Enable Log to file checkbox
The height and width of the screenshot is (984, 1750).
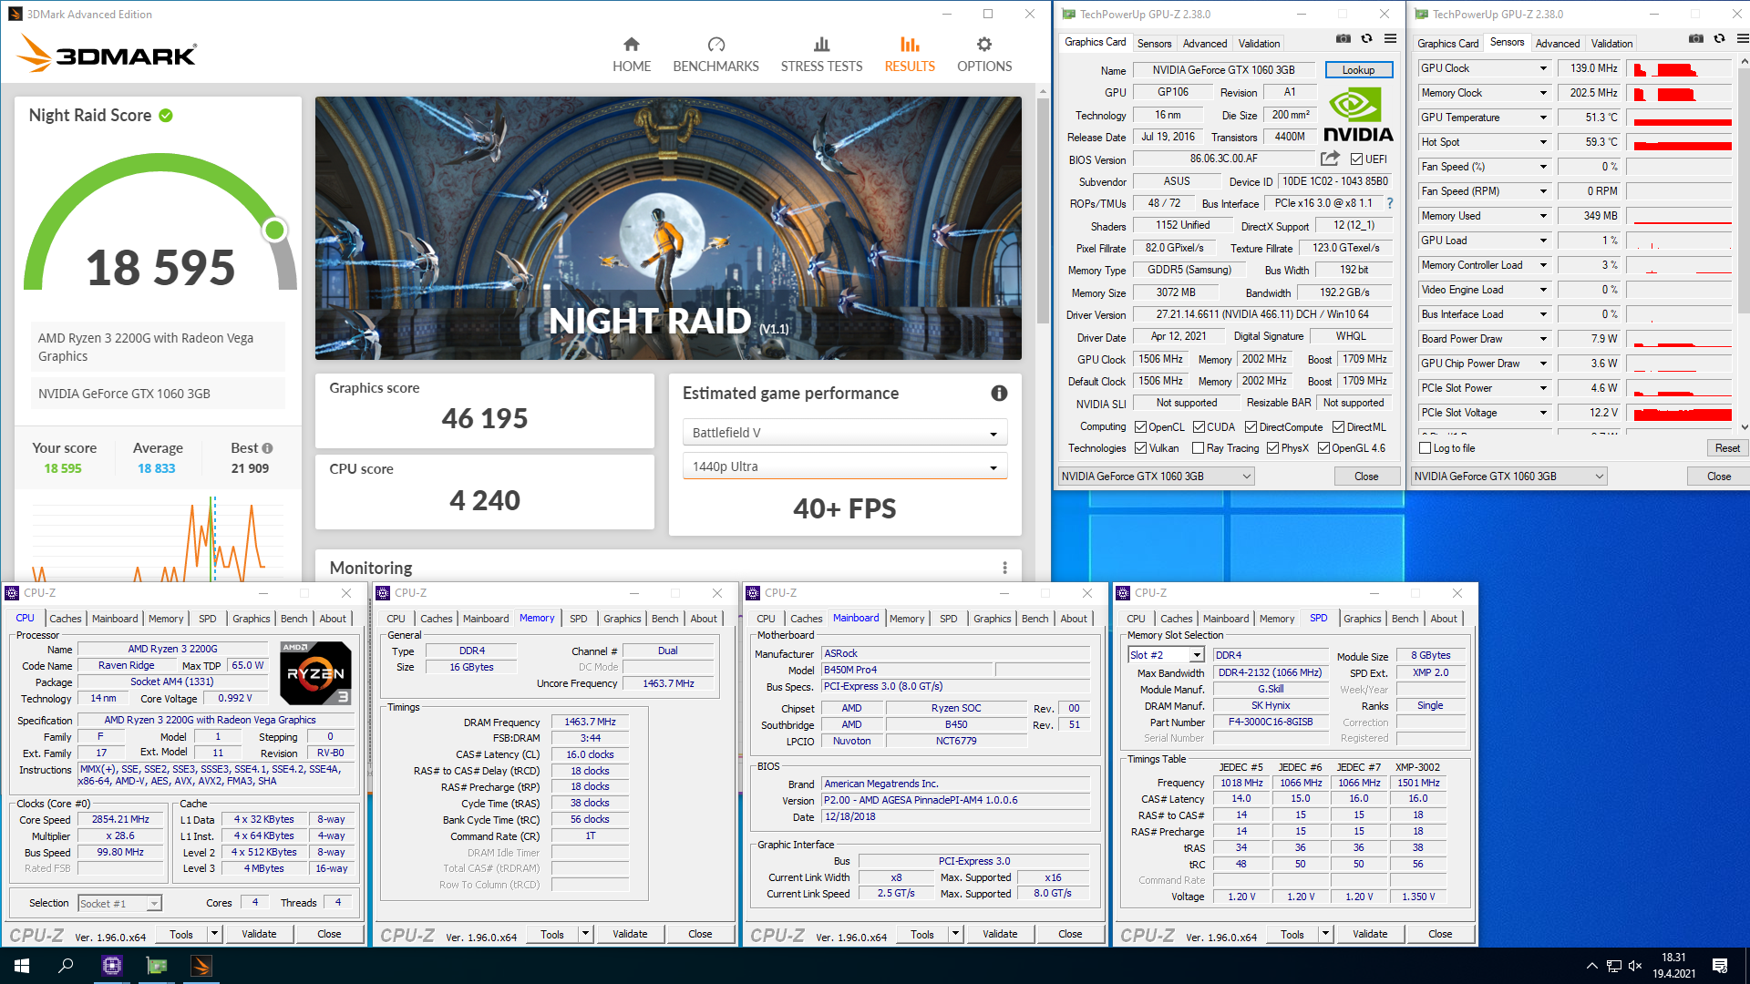[1426, 448]
